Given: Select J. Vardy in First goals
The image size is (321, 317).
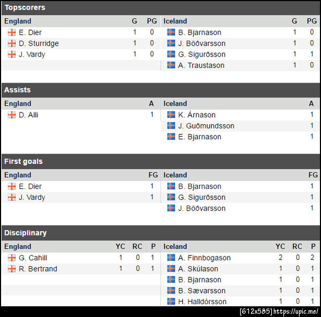Looking at the screenshot, I should click(x=32, y=197).
